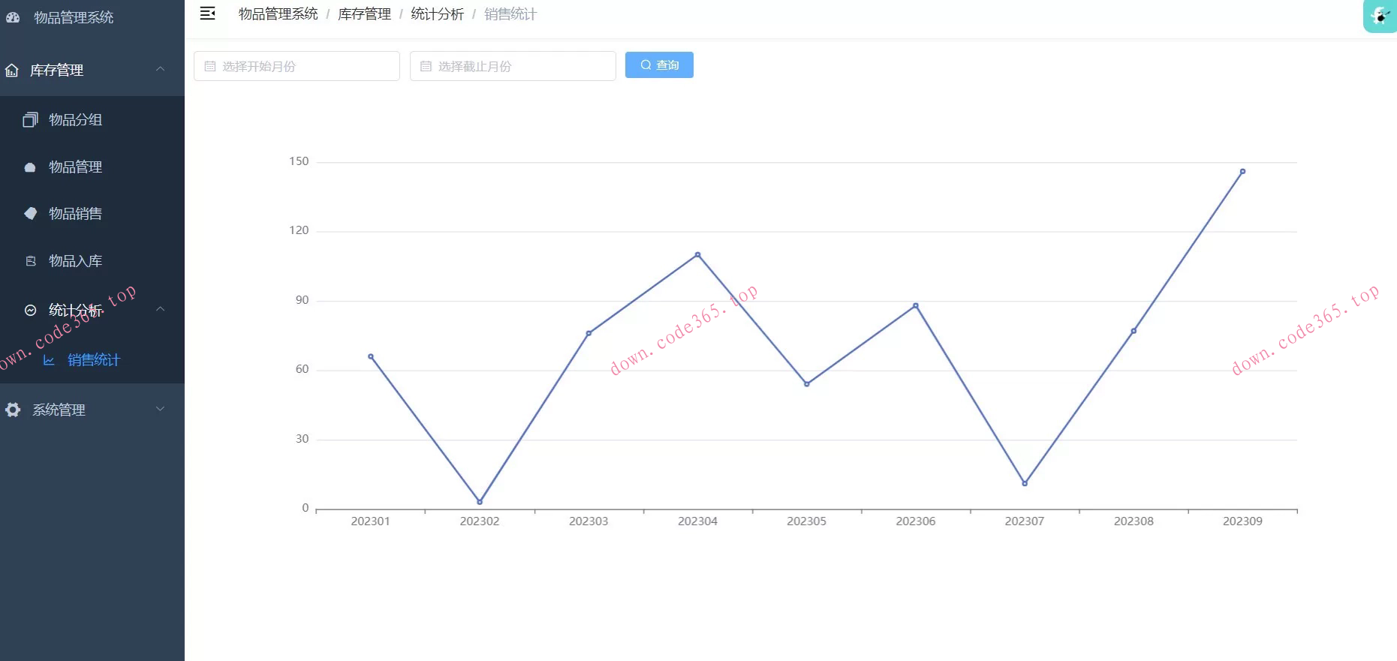
Task: Click the icon beside 物品入库
Action: click(x=31, y=261)
